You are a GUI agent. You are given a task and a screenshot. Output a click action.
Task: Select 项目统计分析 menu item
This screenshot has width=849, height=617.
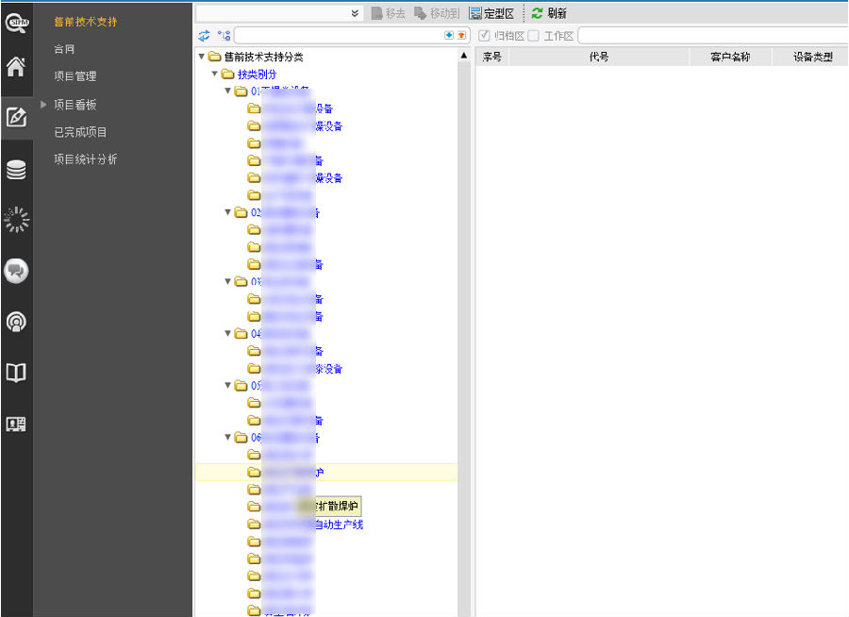click(86, 159)
